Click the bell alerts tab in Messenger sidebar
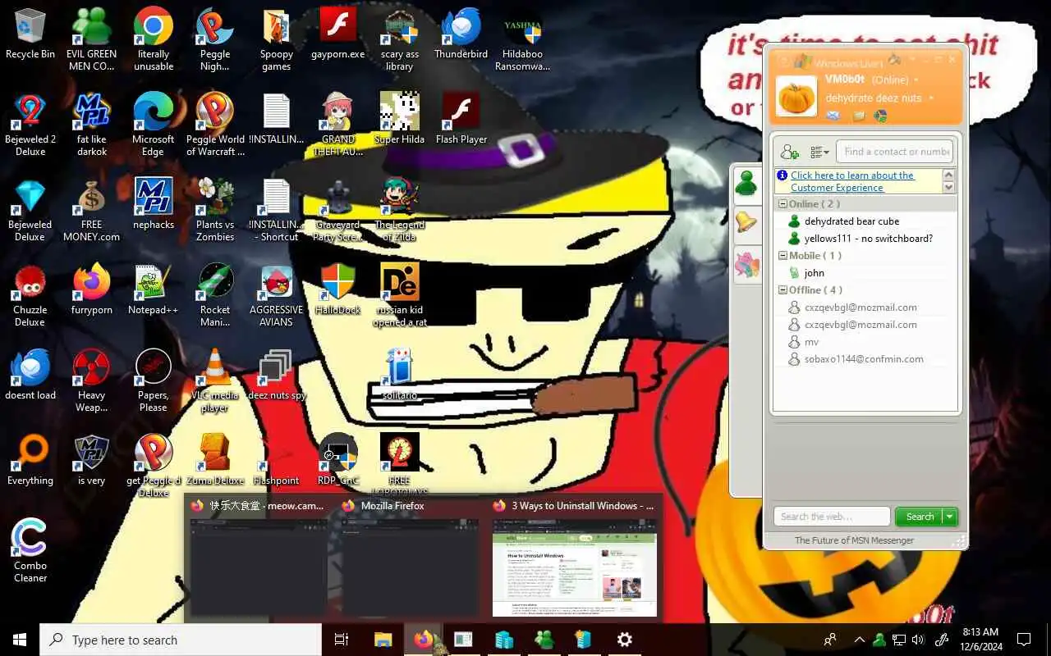This screenshot has height=656, width=1051. click(746, 222)
